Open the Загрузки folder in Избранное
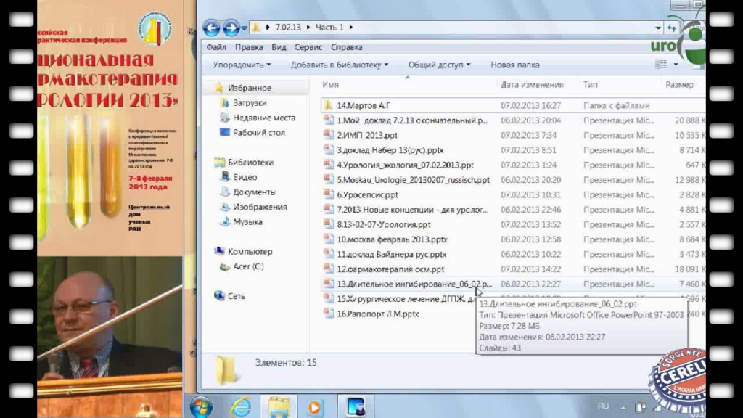743x418 pixels. [x=250, y=103]
